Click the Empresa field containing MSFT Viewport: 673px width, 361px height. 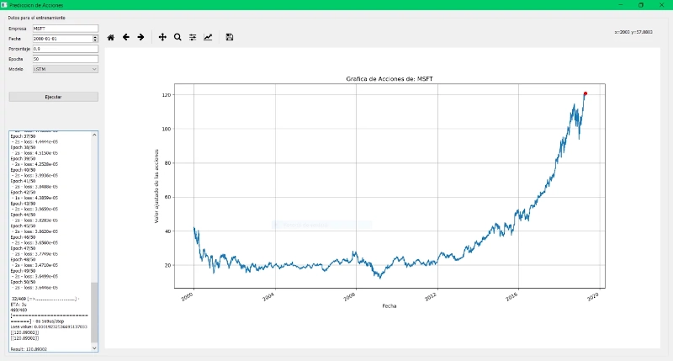pos(66,29)
